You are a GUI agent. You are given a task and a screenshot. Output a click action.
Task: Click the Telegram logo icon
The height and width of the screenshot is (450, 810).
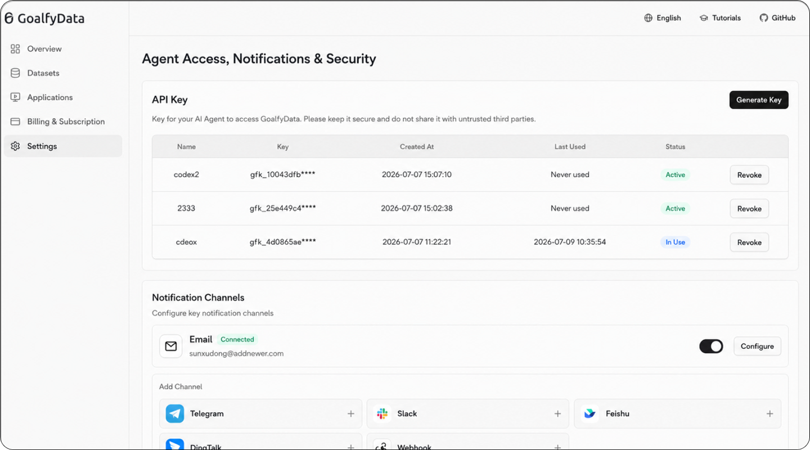click(175, 413)
